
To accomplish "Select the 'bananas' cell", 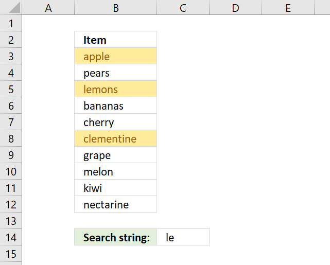I will click(115, 105).
